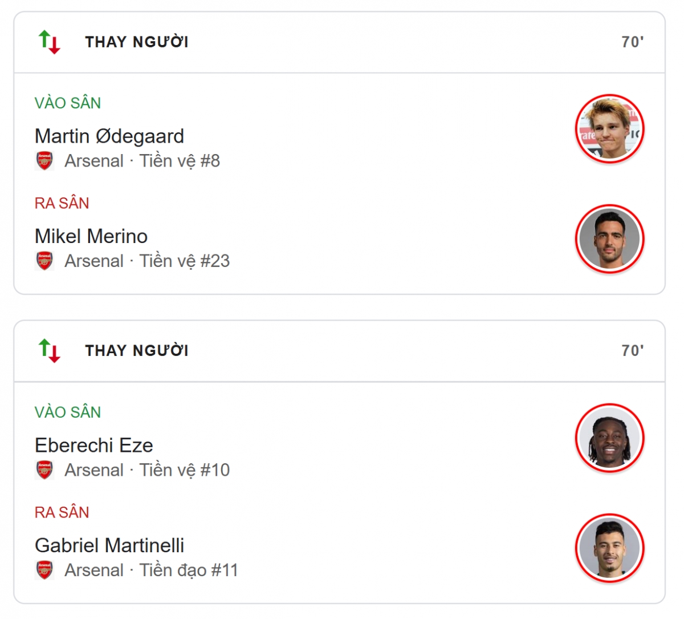The width and height of the screenshot is (684, 619).
Task: Click the Arsenal crest beside Martin Ødegaard
Action: pyautogui.click(x=44, y=161)
